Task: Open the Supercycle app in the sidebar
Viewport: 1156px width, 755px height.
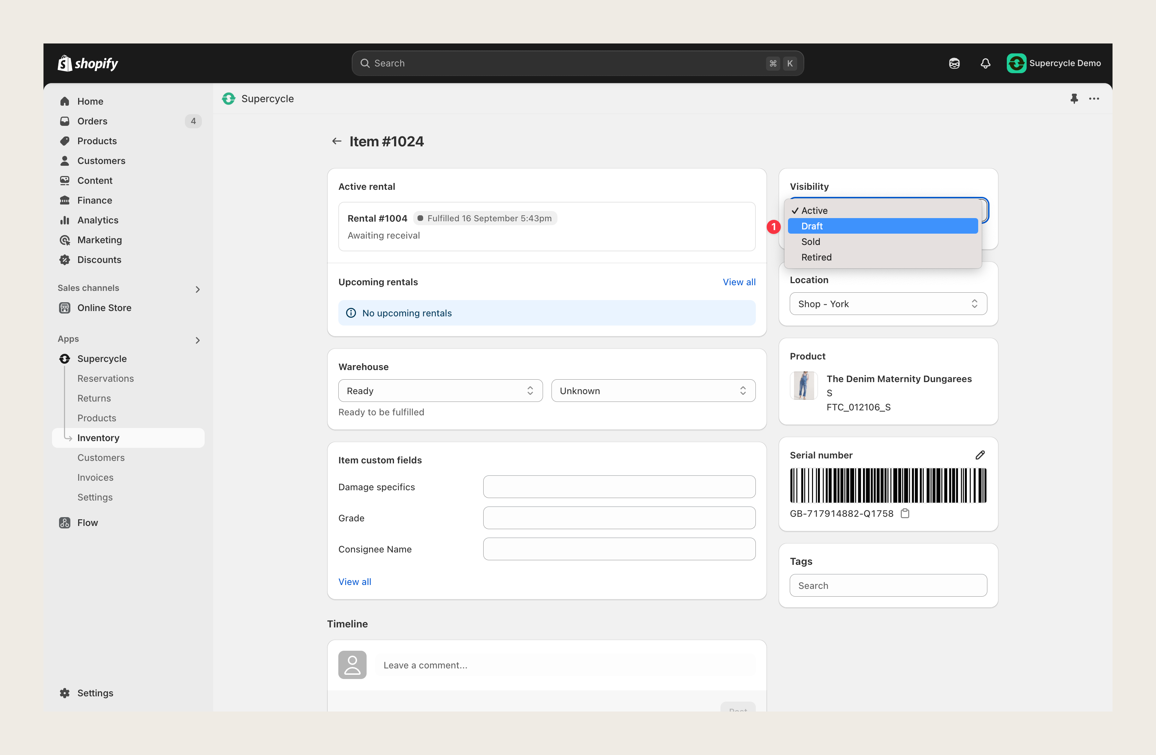Action: pyautogui.click(x=101, y=358)
